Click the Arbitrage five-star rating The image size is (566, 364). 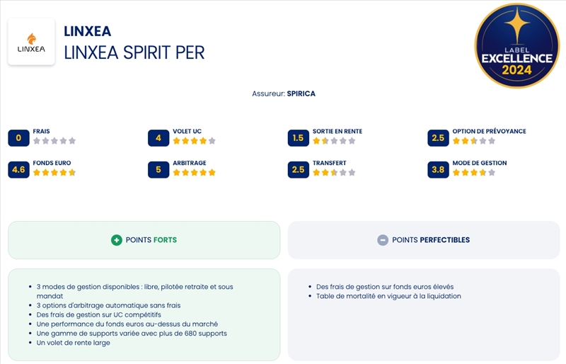click(195, 173)
